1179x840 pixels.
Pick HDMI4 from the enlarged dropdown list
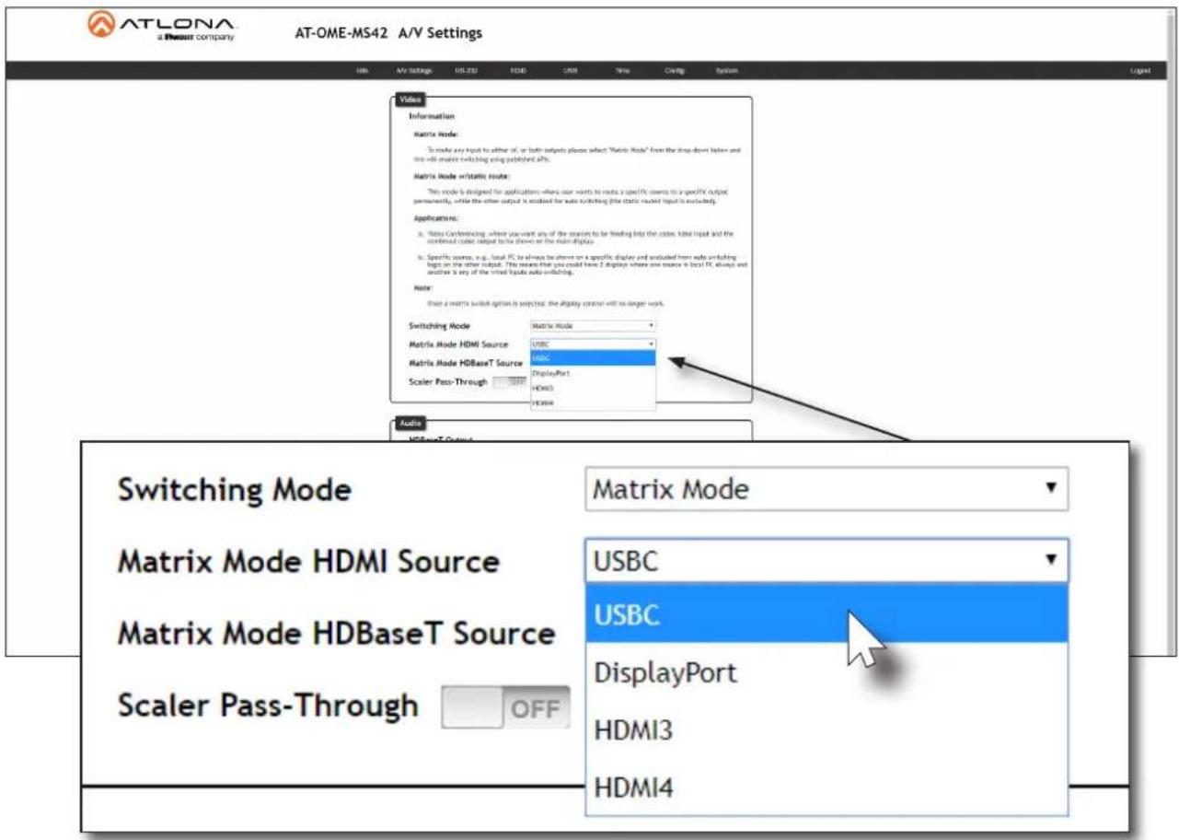tap(826, 787)
